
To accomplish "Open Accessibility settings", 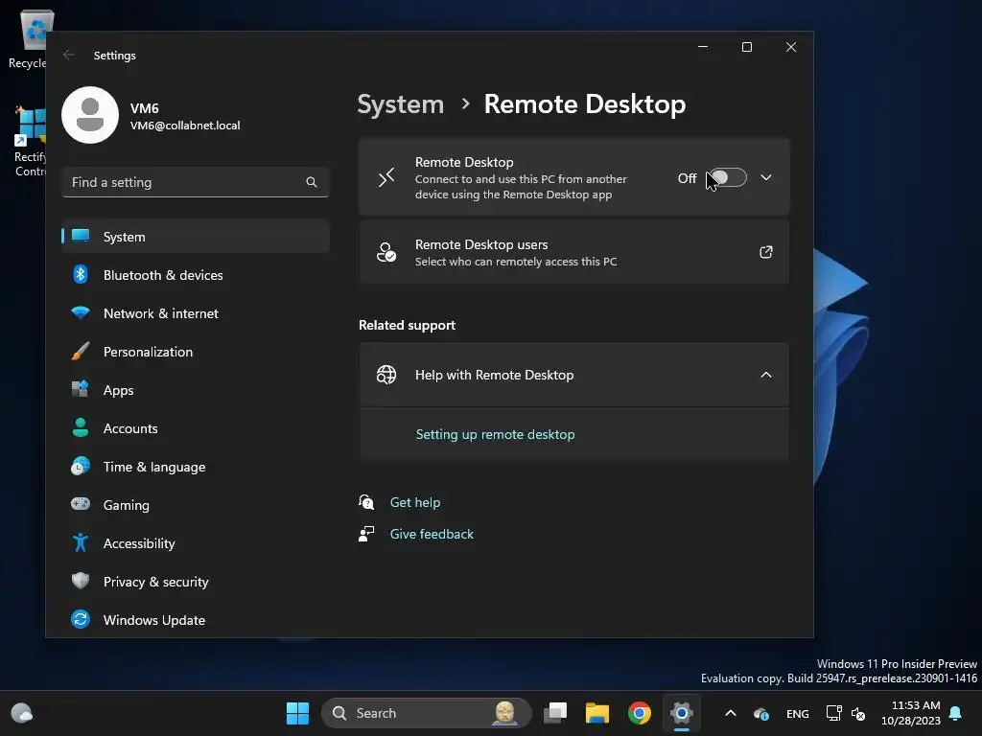I will (x=196, y=543).
